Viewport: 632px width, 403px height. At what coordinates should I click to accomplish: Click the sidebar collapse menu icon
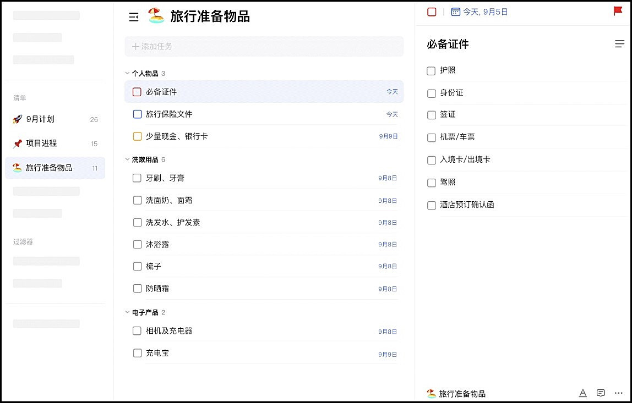133,17
